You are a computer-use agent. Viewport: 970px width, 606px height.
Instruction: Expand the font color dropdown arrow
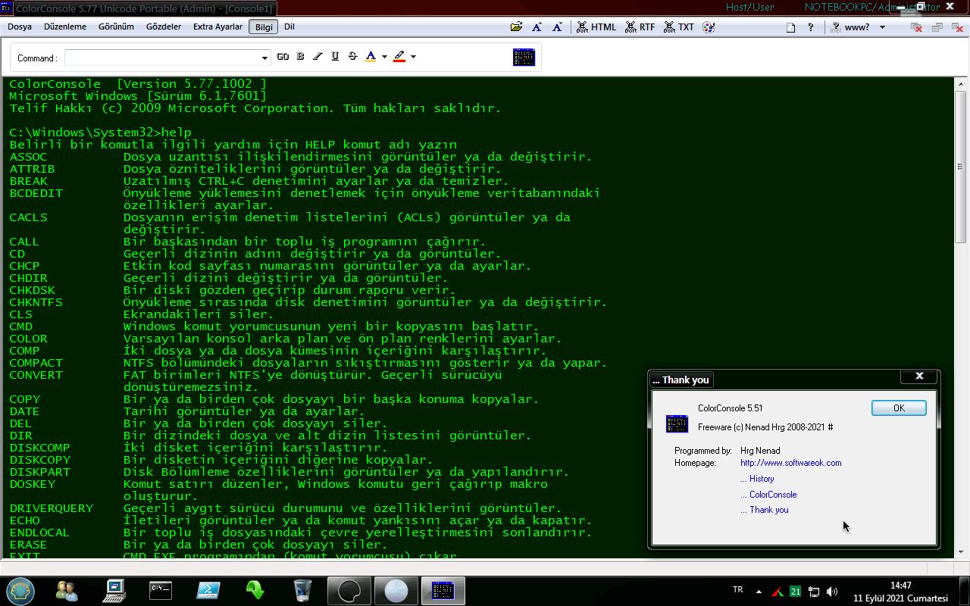click(384, 57)
